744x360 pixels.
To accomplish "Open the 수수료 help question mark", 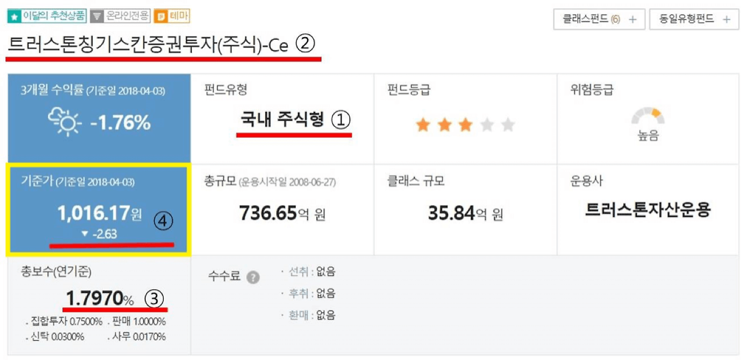I will [252, 278].
